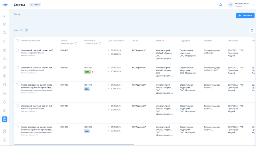Click ЖК "Аэропорт" in the №10 row
This screenshot has width=256, height=146.
click(139, 50)
